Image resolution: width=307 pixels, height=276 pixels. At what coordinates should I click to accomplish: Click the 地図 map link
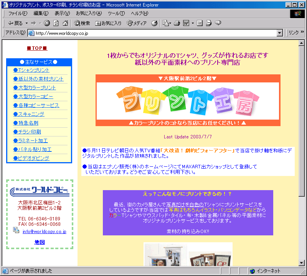[x=40, y=242]
